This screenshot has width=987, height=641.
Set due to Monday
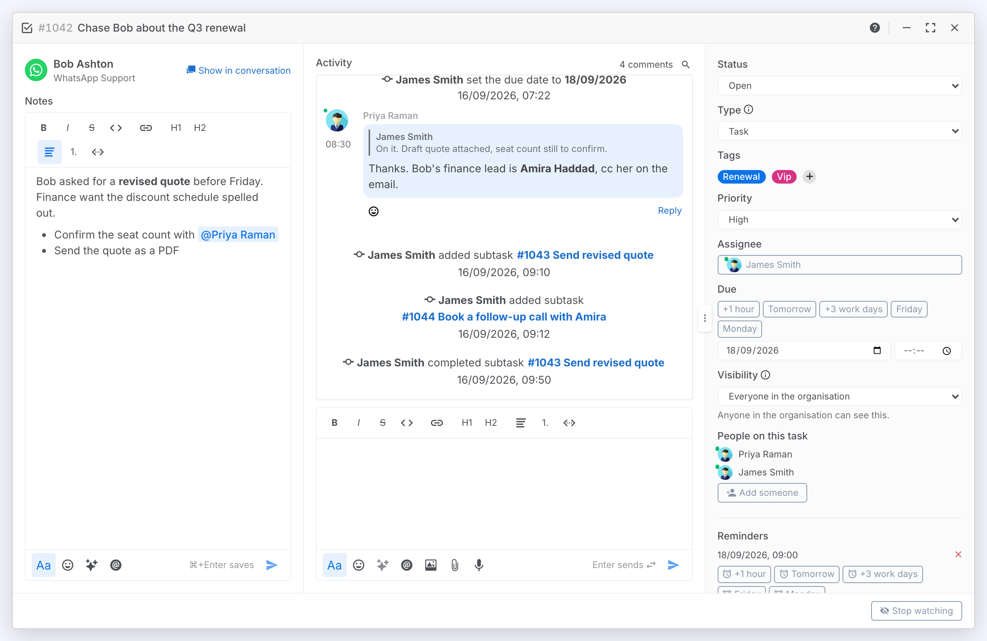pos(739,329)
